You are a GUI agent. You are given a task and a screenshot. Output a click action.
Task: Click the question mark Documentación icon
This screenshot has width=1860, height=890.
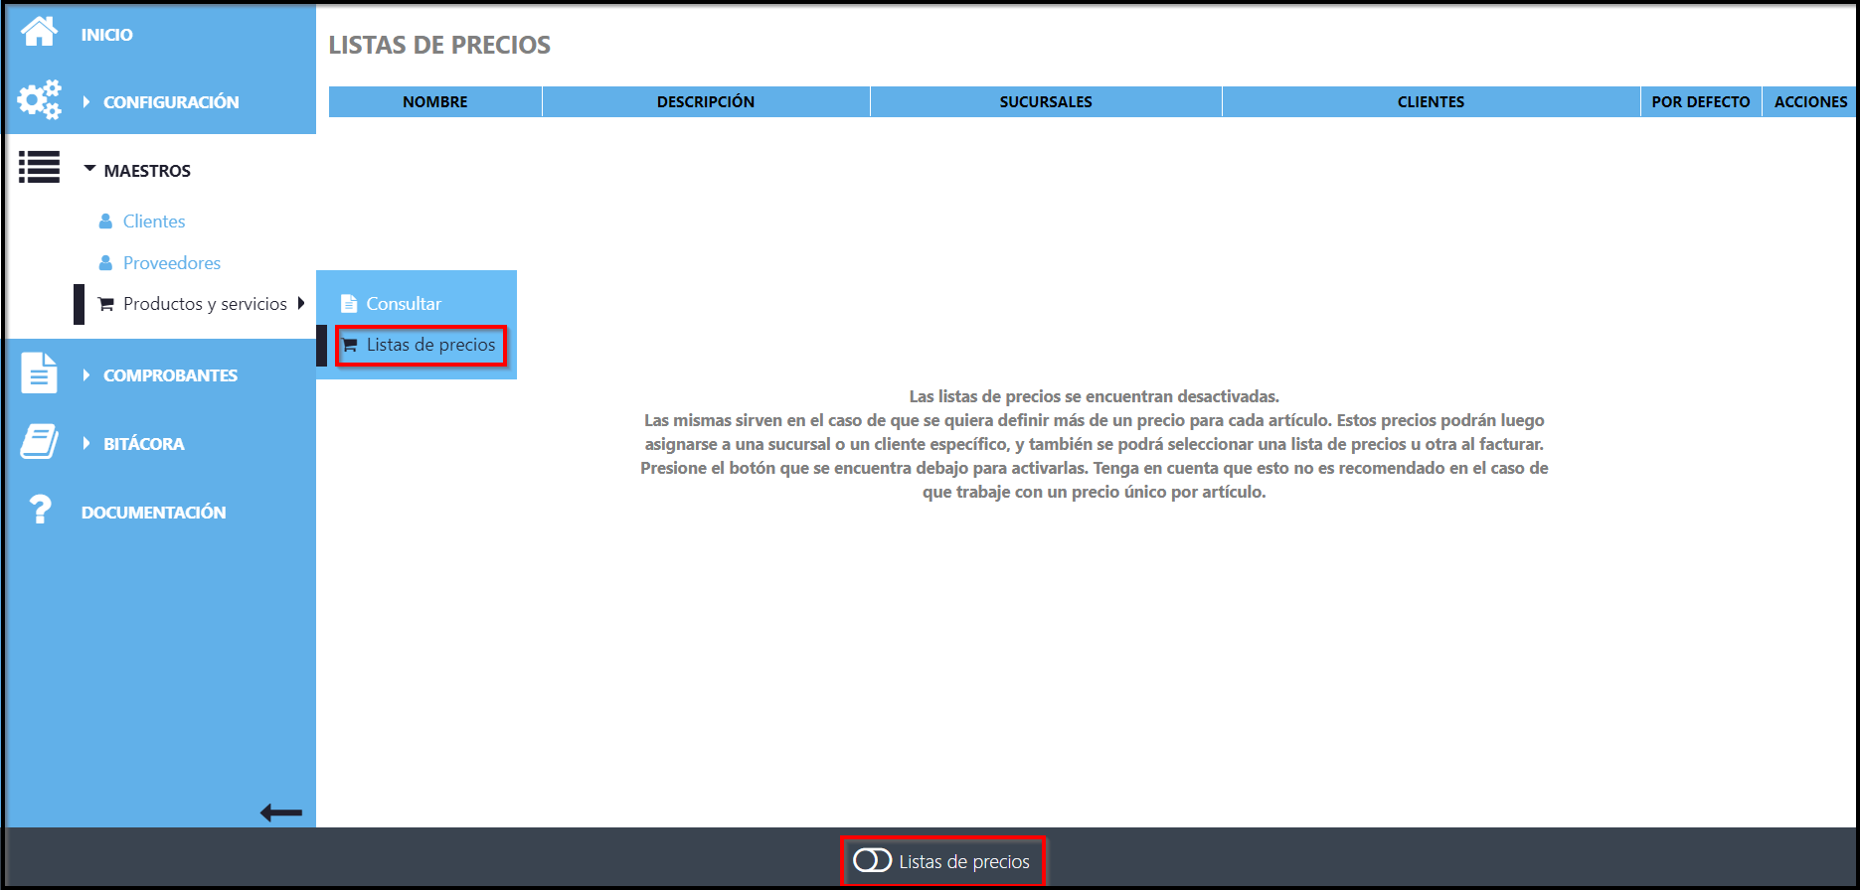[39, 510]
